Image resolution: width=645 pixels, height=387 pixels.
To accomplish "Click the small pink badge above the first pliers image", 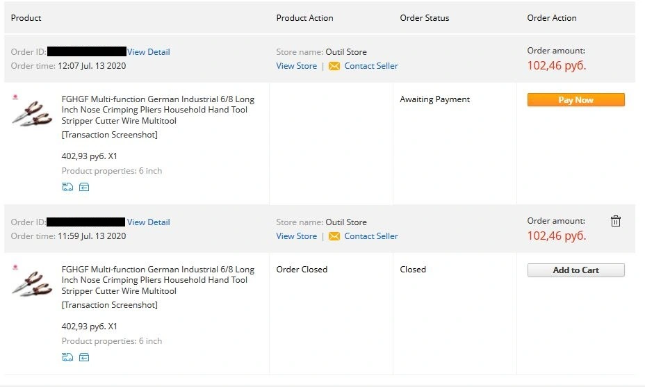I will [15, 97].
